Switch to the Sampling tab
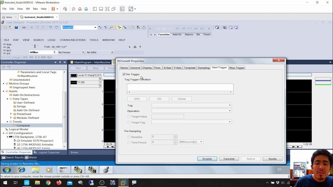This screenshot has height=187, width=333. pos(203,68)
